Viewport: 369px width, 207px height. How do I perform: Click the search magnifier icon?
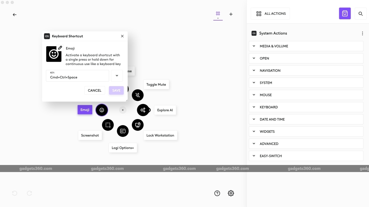[361, 13]
